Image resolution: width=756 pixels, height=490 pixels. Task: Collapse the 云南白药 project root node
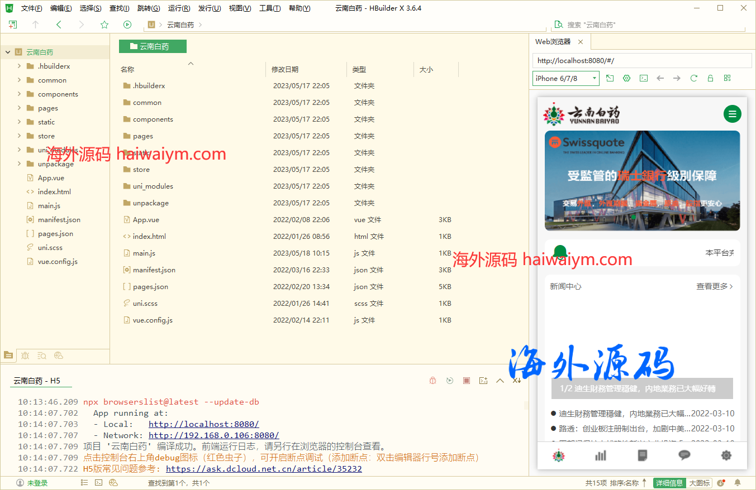pos(8,52)
